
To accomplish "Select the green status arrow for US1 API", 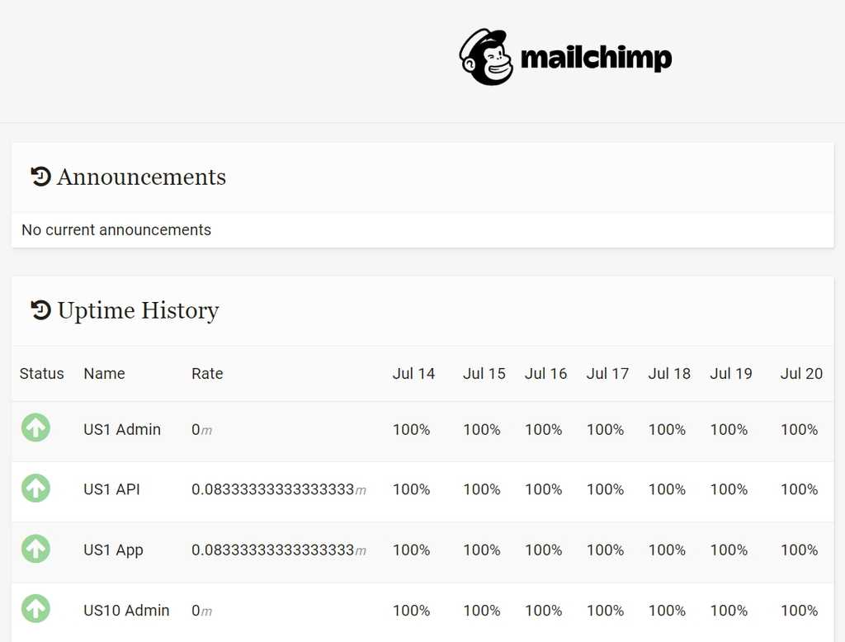I will tap(35, 488).
